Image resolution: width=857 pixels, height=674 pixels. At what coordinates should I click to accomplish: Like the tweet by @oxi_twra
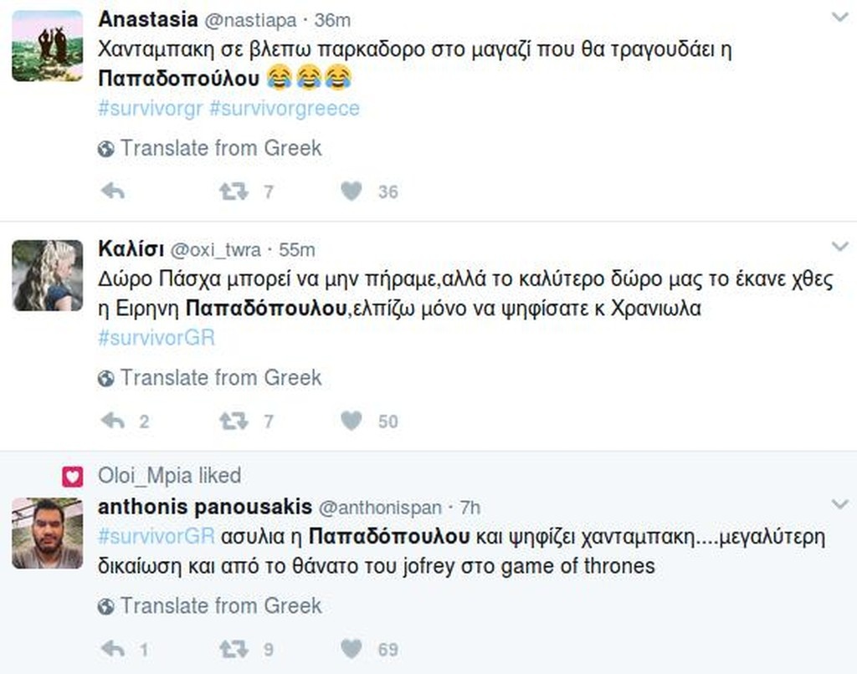pos(352,421)
